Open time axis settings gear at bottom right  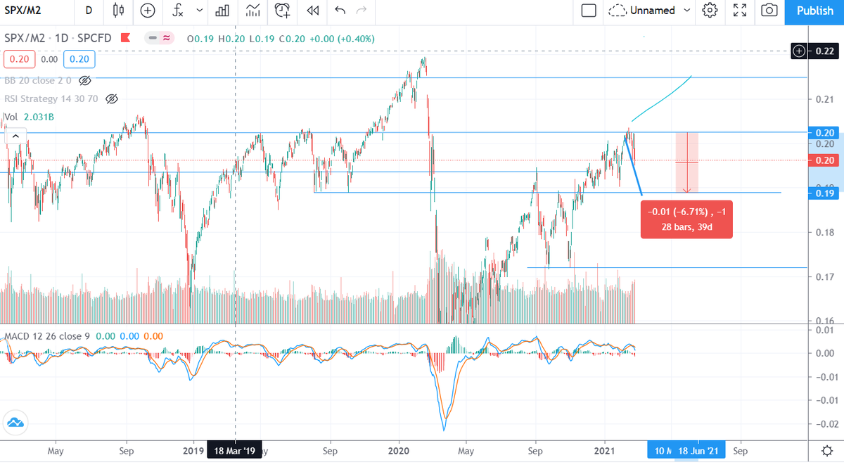tap(827, 451)
